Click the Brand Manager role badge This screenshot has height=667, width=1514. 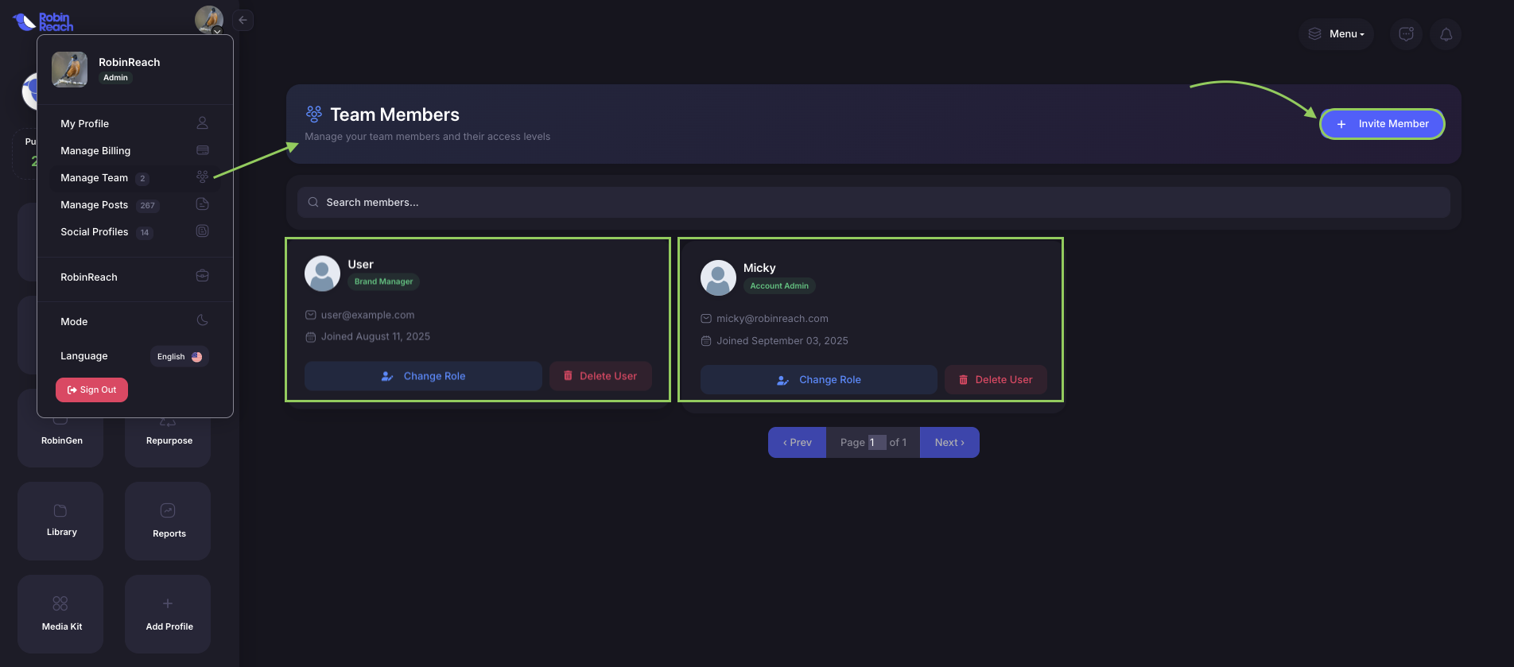pos(383,281)
